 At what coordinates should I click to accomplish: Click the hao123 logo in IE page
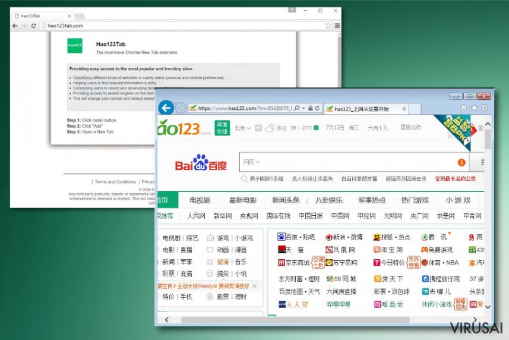pos(184,128)
